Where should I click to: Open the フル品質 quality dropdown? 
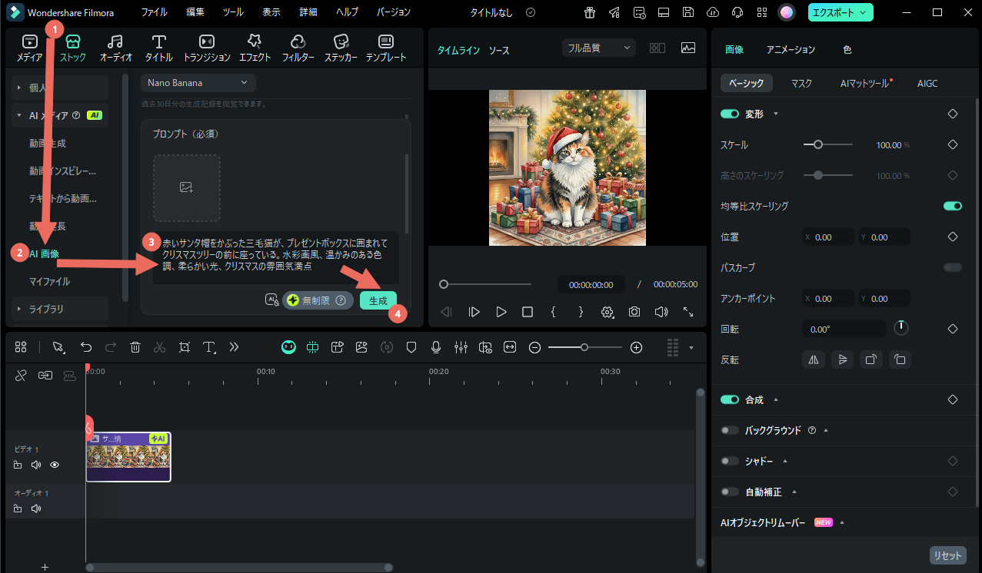[x=599, y=47]
